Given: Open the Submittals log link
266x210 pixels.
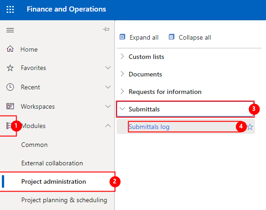Looking at the screenshot, I should (149, 127).
